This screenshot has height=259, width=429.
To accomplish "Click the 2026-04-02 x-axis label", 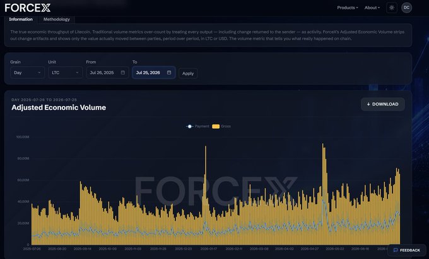I will pos(285,249).
